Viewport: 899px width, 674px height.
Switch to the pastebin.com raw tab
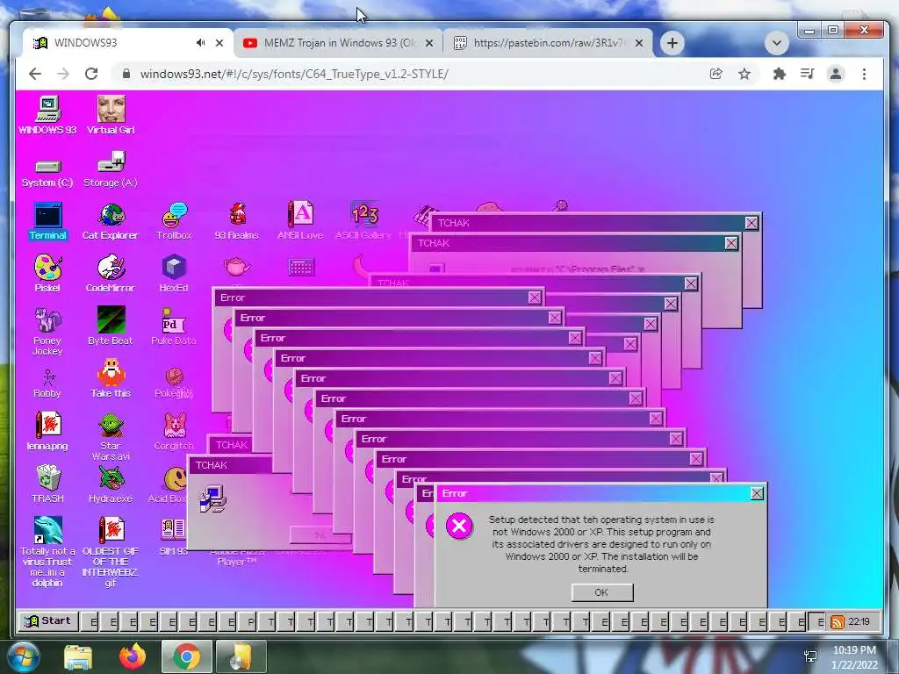(548, 43)
